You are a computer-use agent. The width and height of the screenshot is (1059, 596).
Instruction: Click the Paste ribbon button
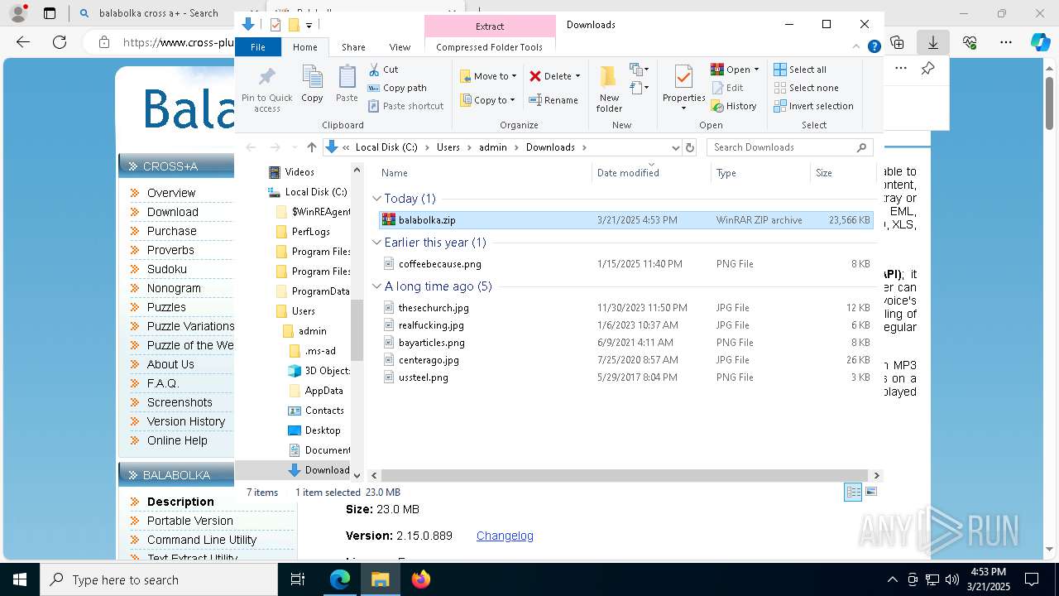[347, 84]
